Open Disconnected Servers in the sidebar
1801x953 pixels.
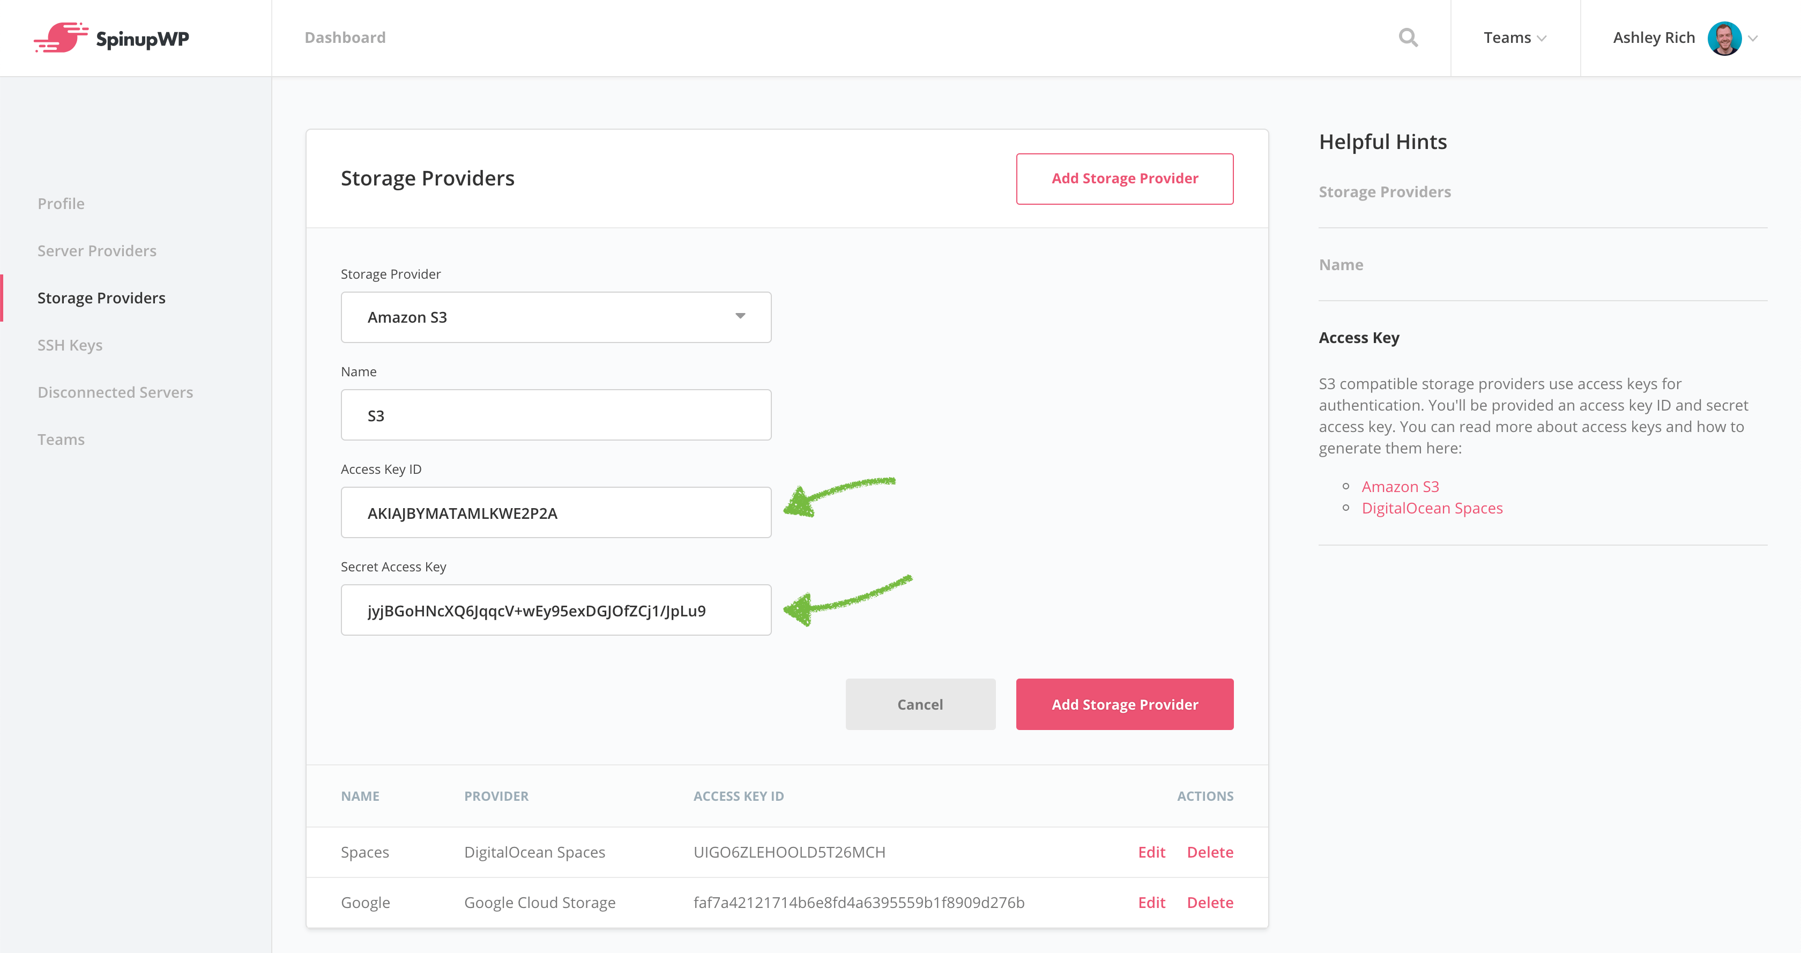click(x=115, y=392)
